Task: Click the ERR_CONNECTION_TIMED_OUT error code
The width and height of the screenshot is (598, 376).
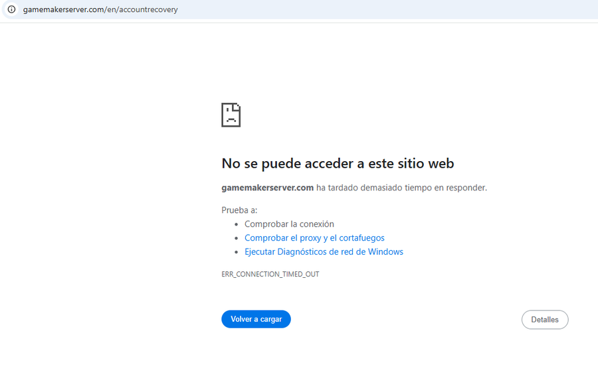Action: pyautogui.click(x=270, y=274)
